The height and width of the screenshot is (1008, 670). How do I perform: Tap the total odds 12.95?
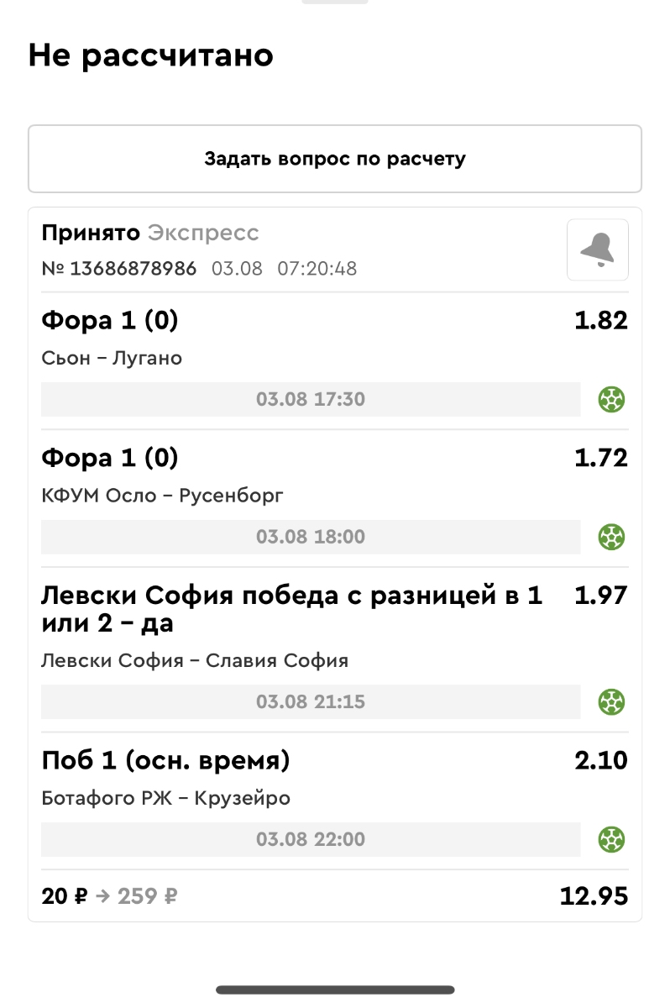coord(594,896)
